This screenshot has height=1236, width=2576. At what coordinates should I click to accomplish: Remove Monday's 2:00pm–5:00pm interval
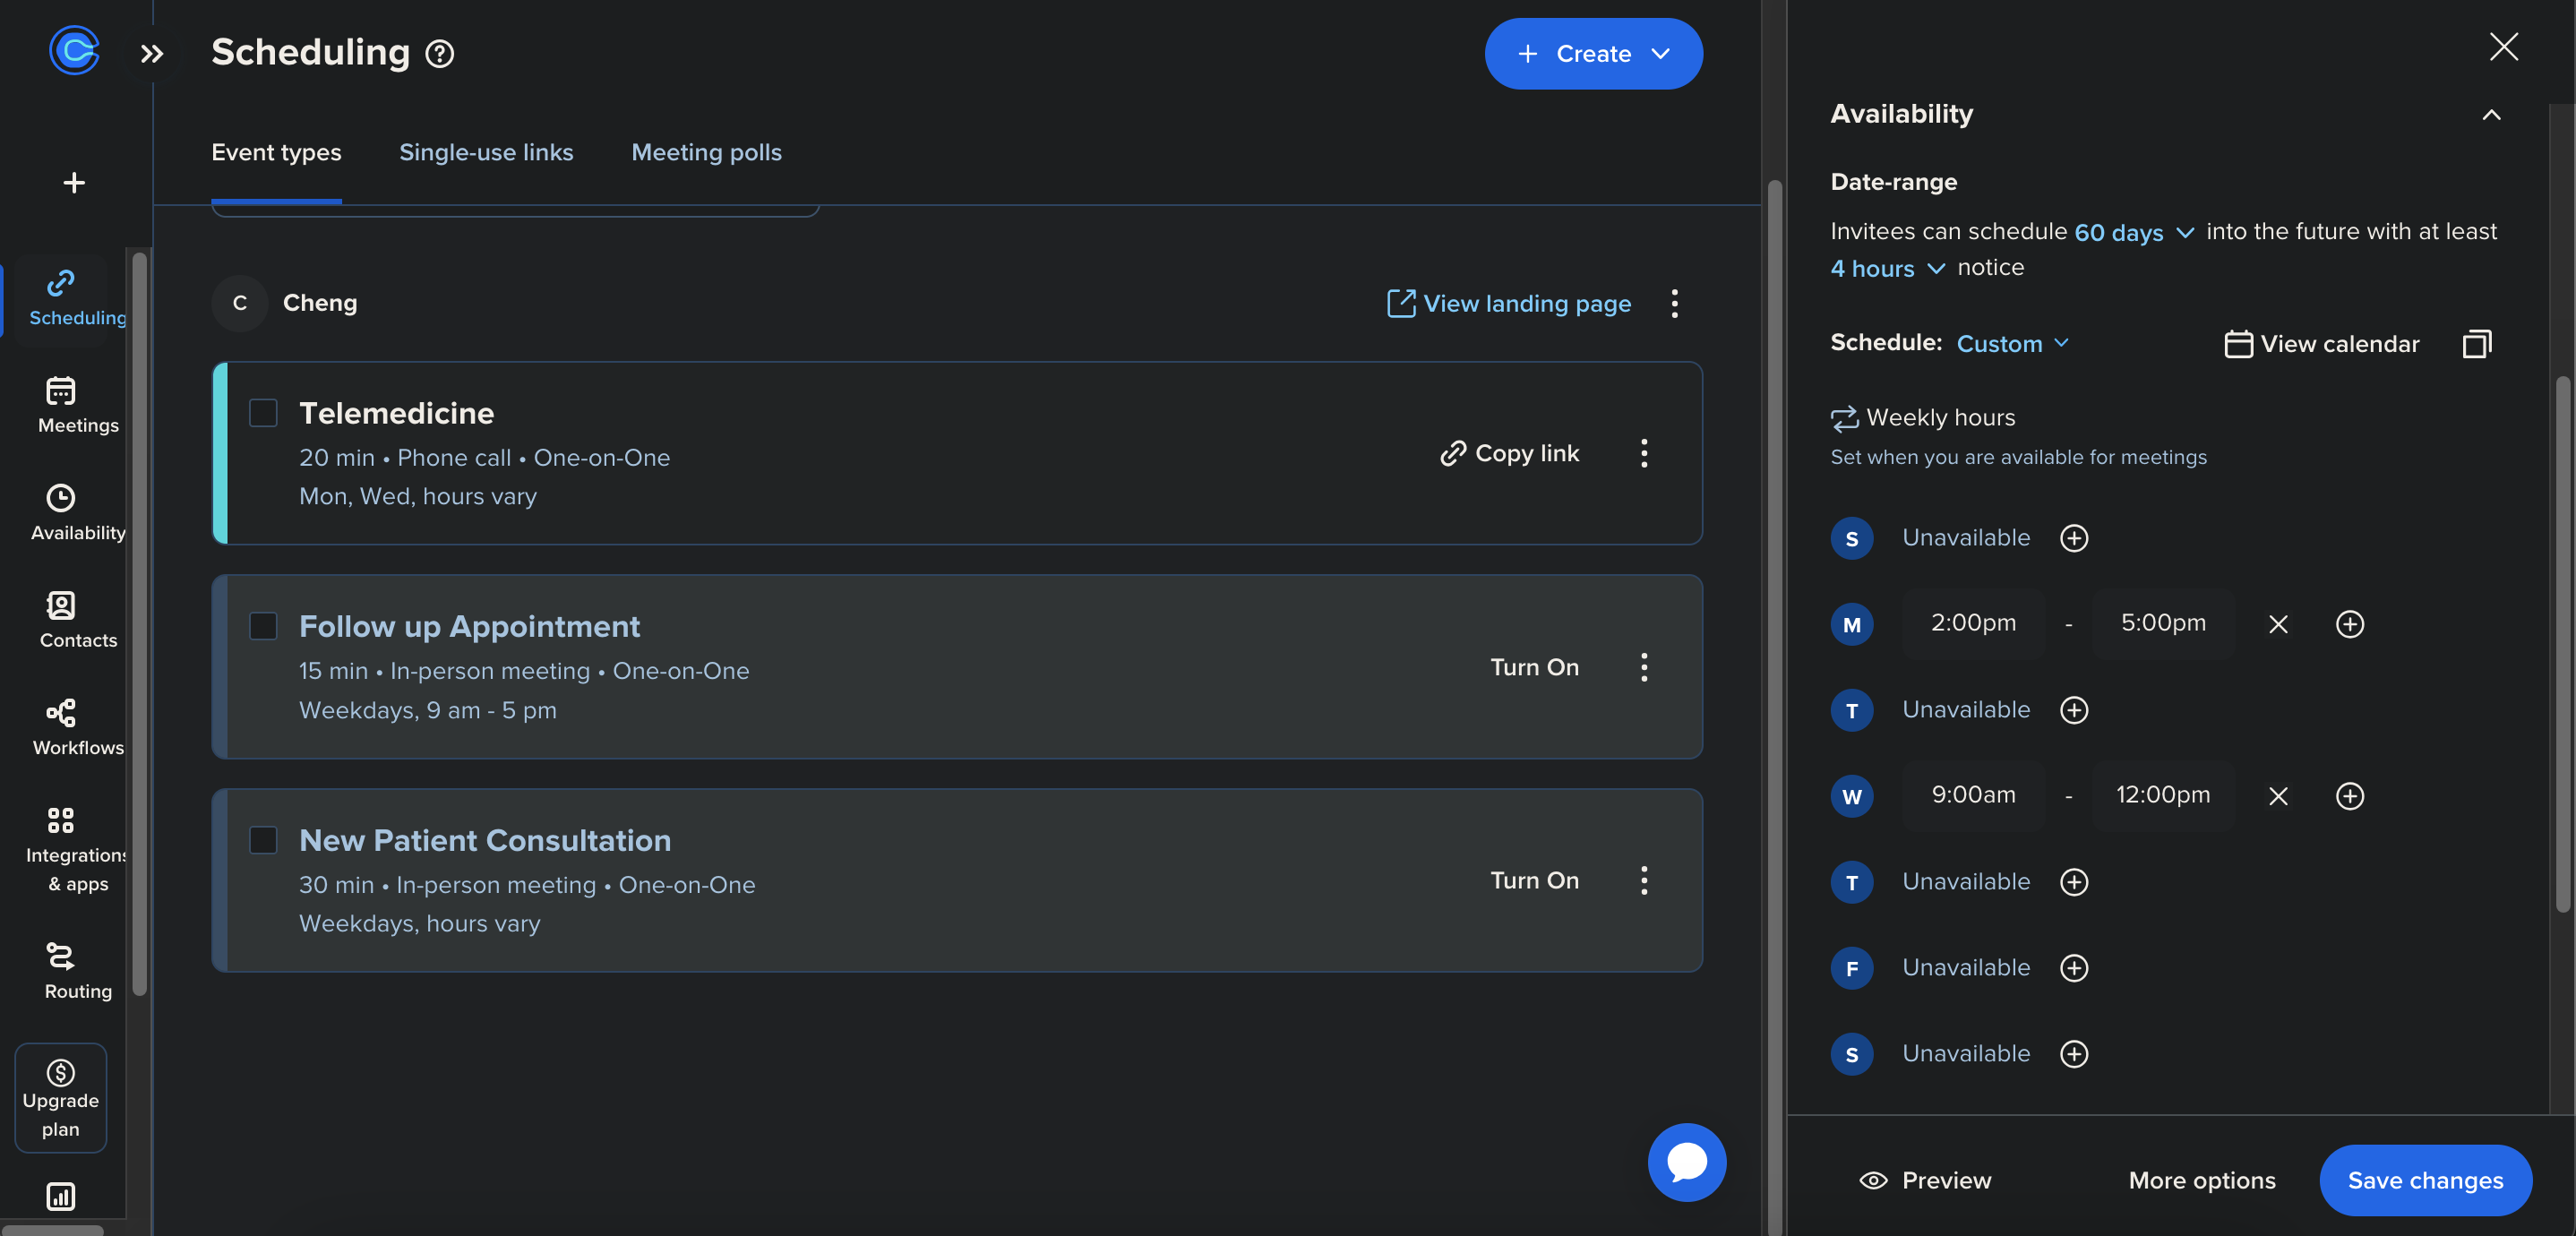[x=2278, y=624]
